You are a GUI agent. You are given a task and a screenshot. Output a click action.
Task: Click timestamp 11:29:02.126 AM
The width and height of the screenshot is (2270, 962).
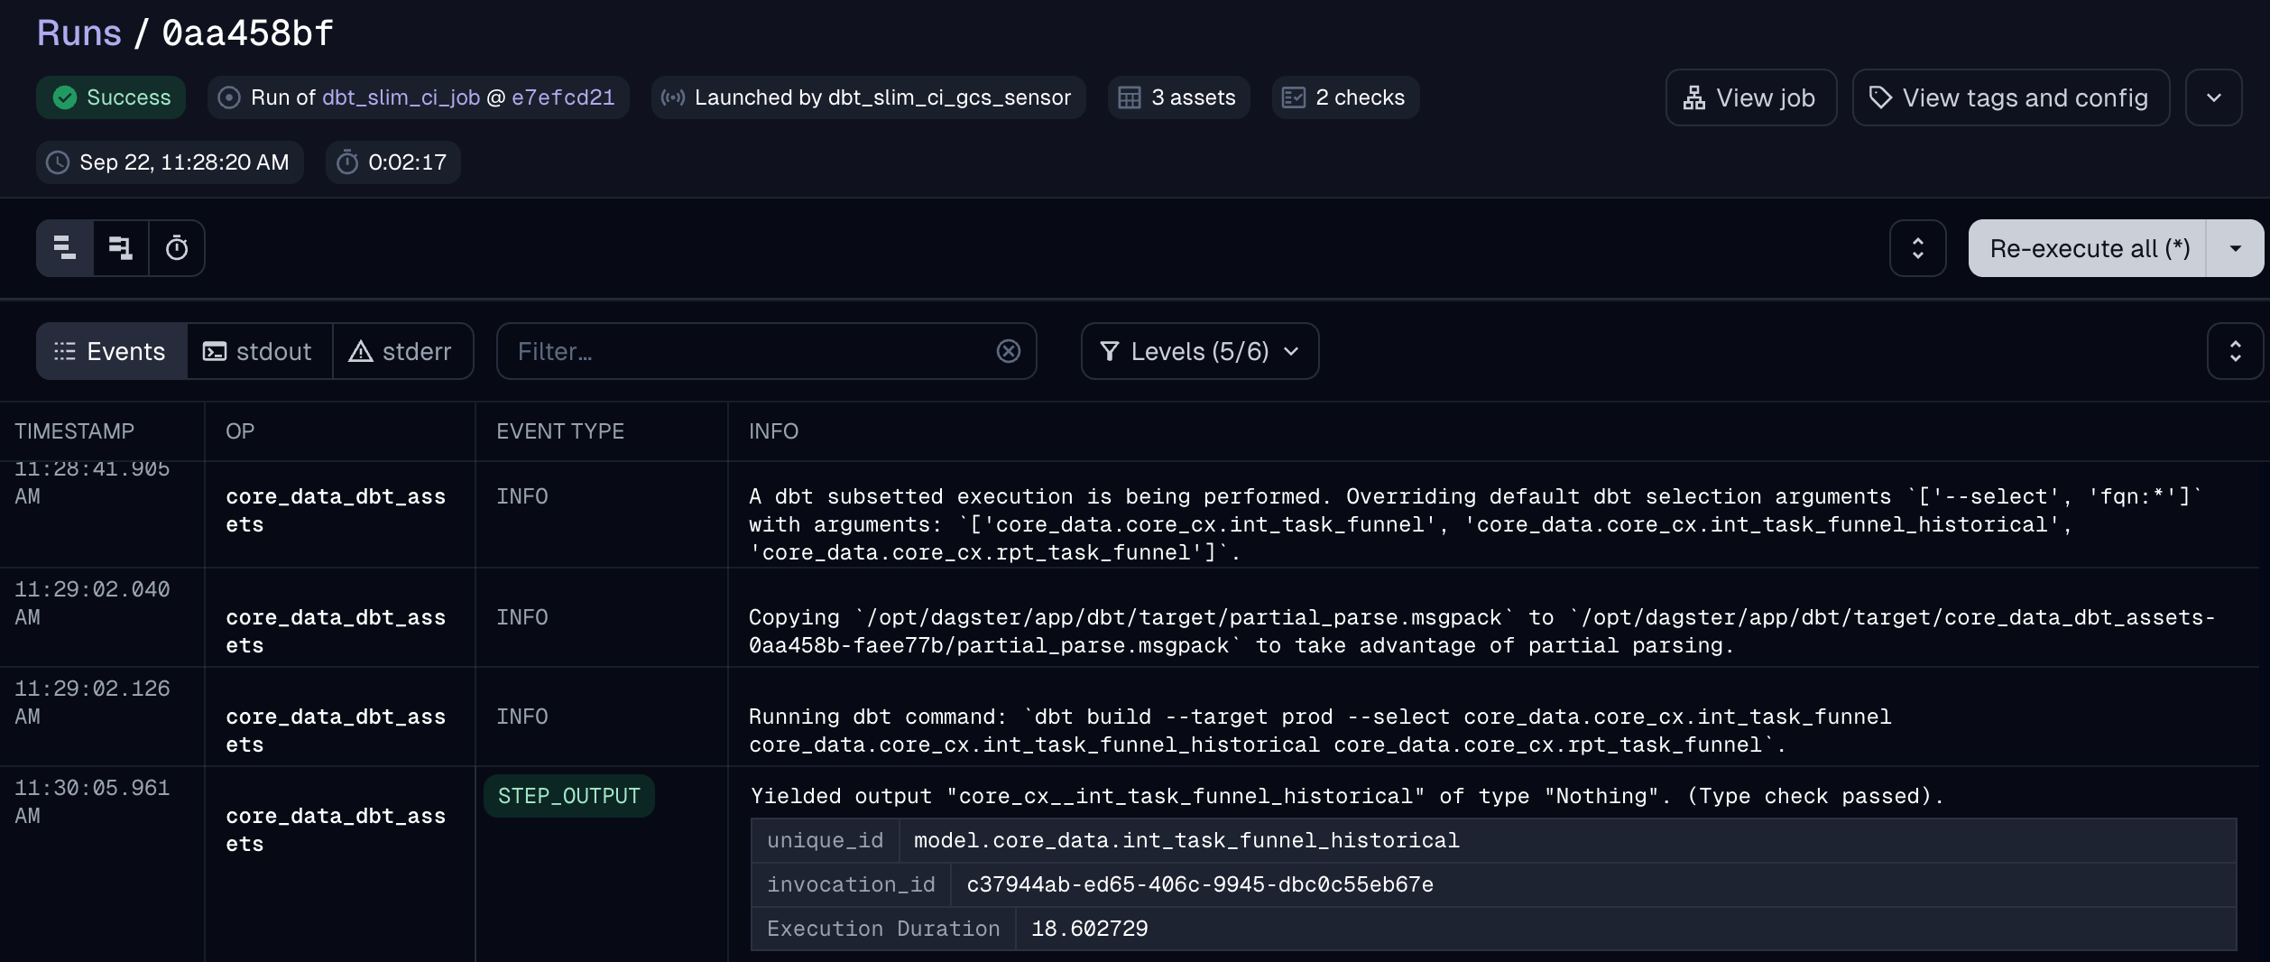(x=92, y=702)
